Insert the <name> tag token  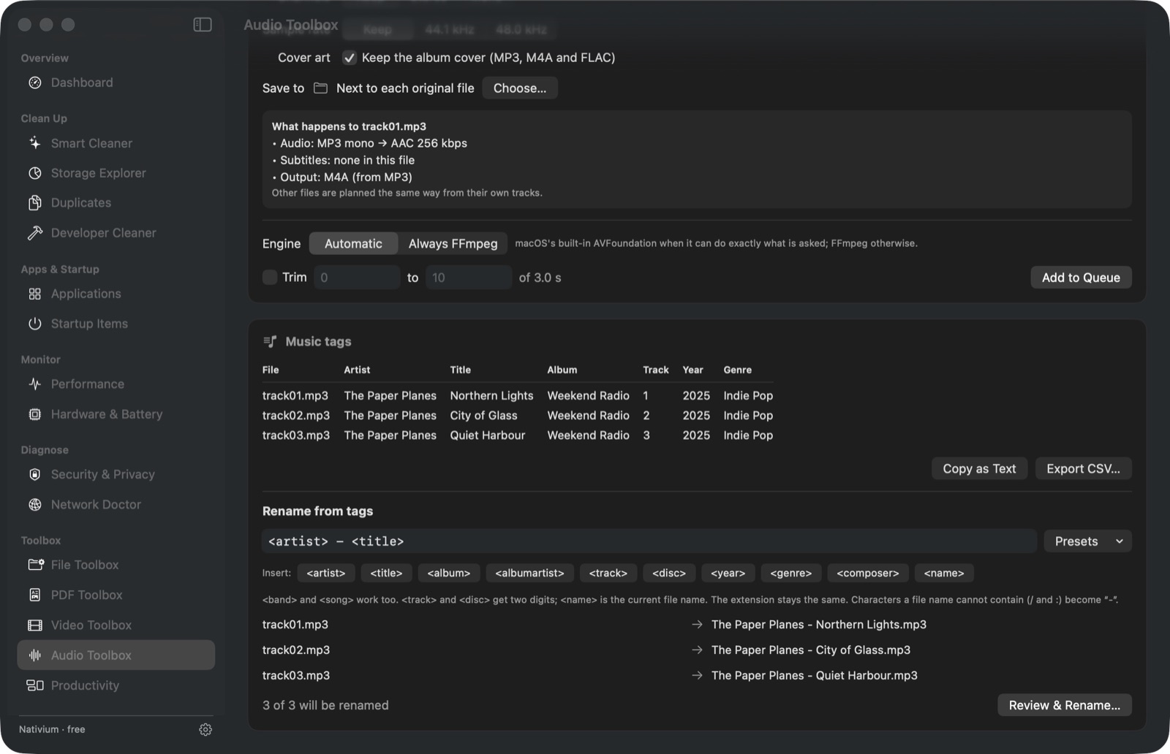click(x=944, y=574)
